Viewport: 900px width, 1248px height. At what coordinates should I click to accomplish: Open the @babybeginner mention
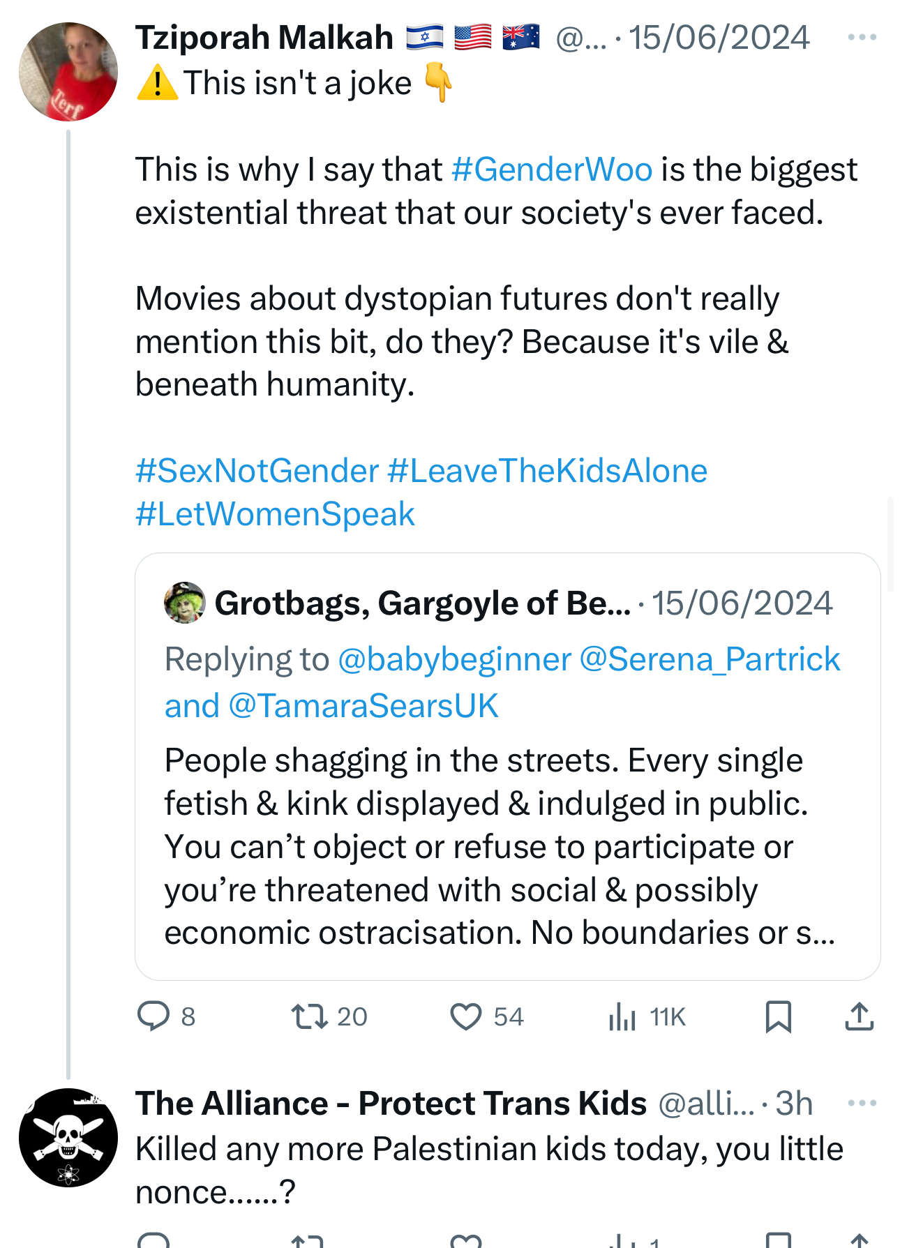click(454, 659)
